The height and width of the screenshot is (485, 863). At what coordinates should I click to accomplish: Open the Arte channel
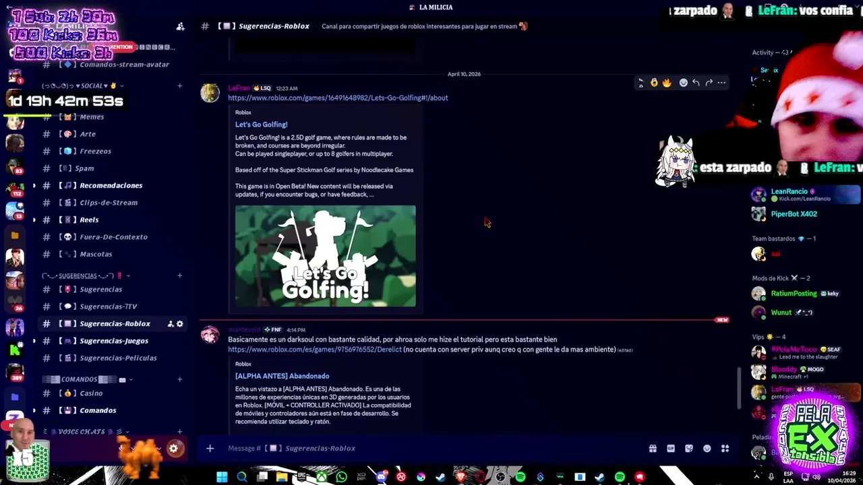[112, 134]
